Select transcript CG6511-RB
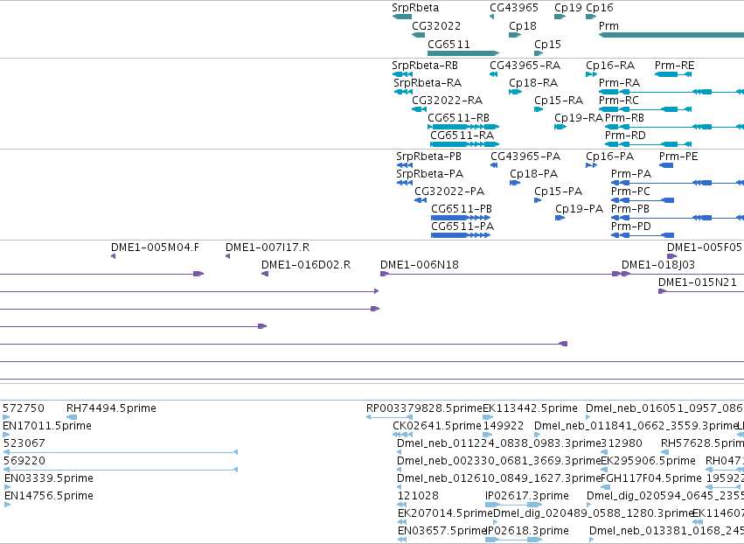 coord(463,127)
